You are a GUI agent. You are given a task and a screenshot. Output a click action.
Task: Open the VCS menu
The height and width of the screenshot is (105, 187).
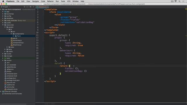click(69, 1)
